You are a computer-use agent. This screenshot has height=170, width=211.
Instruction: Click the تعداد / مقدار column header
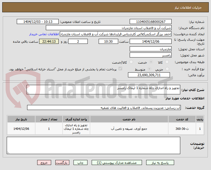point(49,119)
